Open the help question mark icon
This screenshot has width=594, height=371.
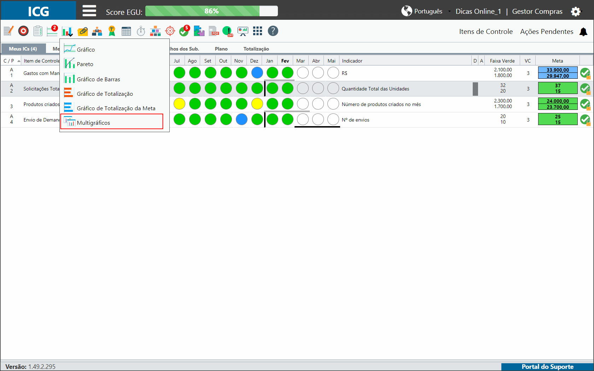pos(273,31)
